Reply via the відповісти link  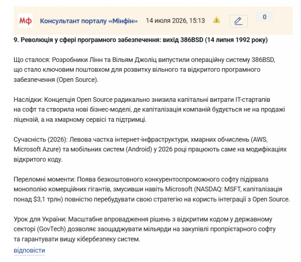[x=29, y=250]
